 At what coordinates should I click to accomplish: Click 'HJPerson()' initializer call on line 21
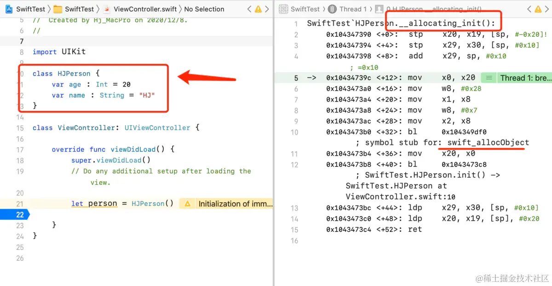coord(153,204)
